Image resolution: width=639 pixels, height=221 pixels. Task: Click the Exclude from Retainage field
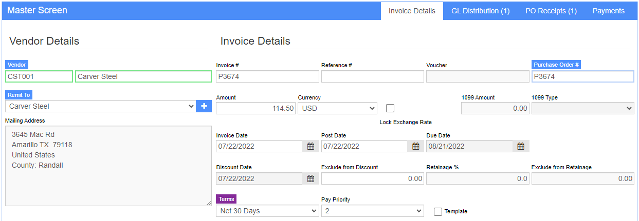pyautogui.click(x=583, y=178)
